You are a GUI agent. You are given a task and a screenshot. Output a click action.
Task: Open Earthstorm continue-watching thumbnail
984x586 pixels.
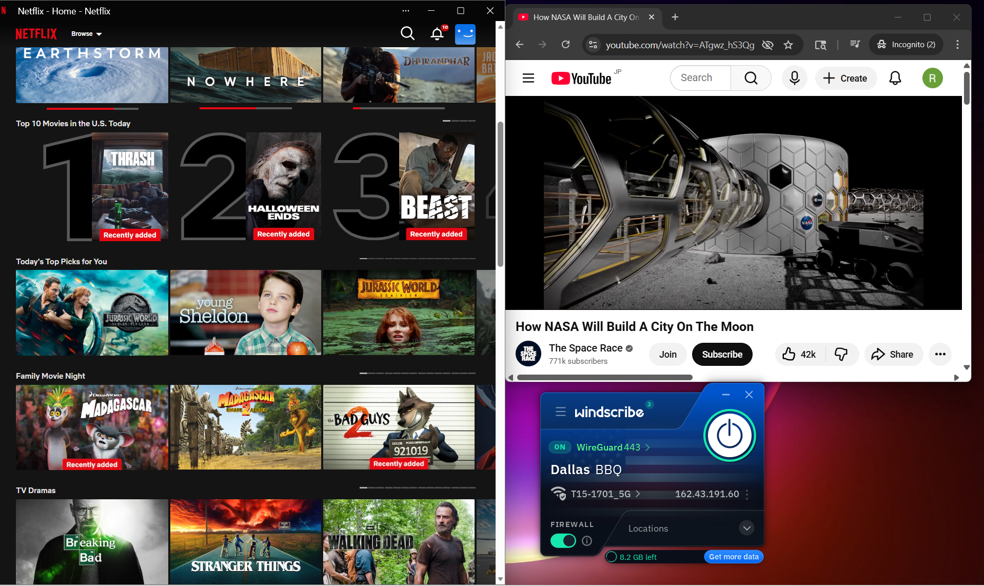click(x=92, y=75)
